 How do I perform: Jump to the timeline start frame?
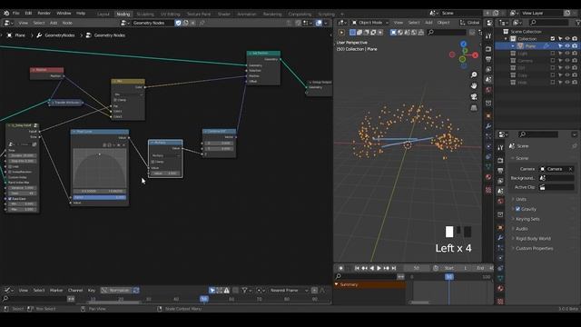click(357, 268)
